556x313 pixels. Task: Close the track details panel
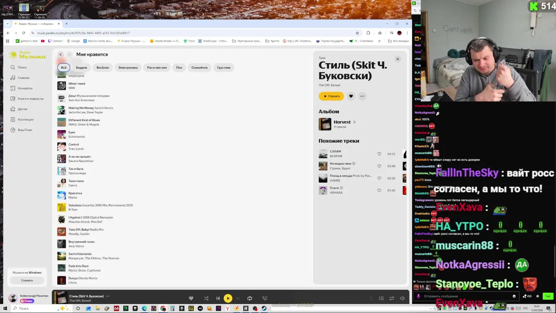pos(397,59)
